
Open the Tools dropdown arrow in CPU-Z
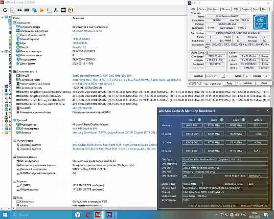[x=237, y=83]
